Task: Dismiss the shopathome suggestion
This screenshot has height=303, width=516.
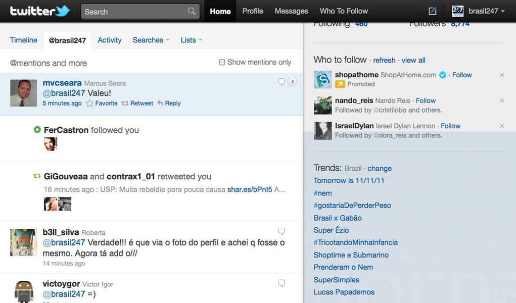Action: click(502, 75)
